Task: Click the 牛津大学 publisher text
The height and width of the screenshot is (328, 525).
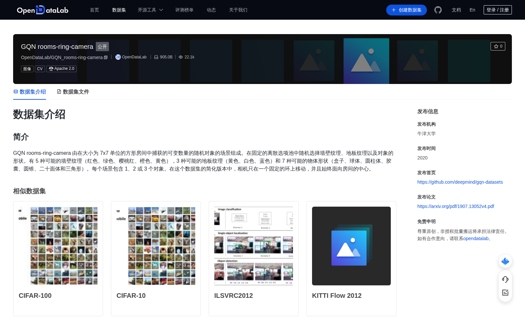Action: pos(427,133)
